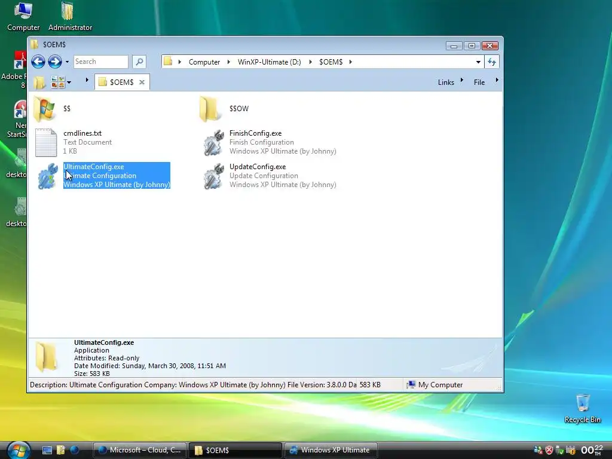Expand the arrow after Computer in breadcrumb
This screenshot has width=612, height=459.
[x=229, y=62]
